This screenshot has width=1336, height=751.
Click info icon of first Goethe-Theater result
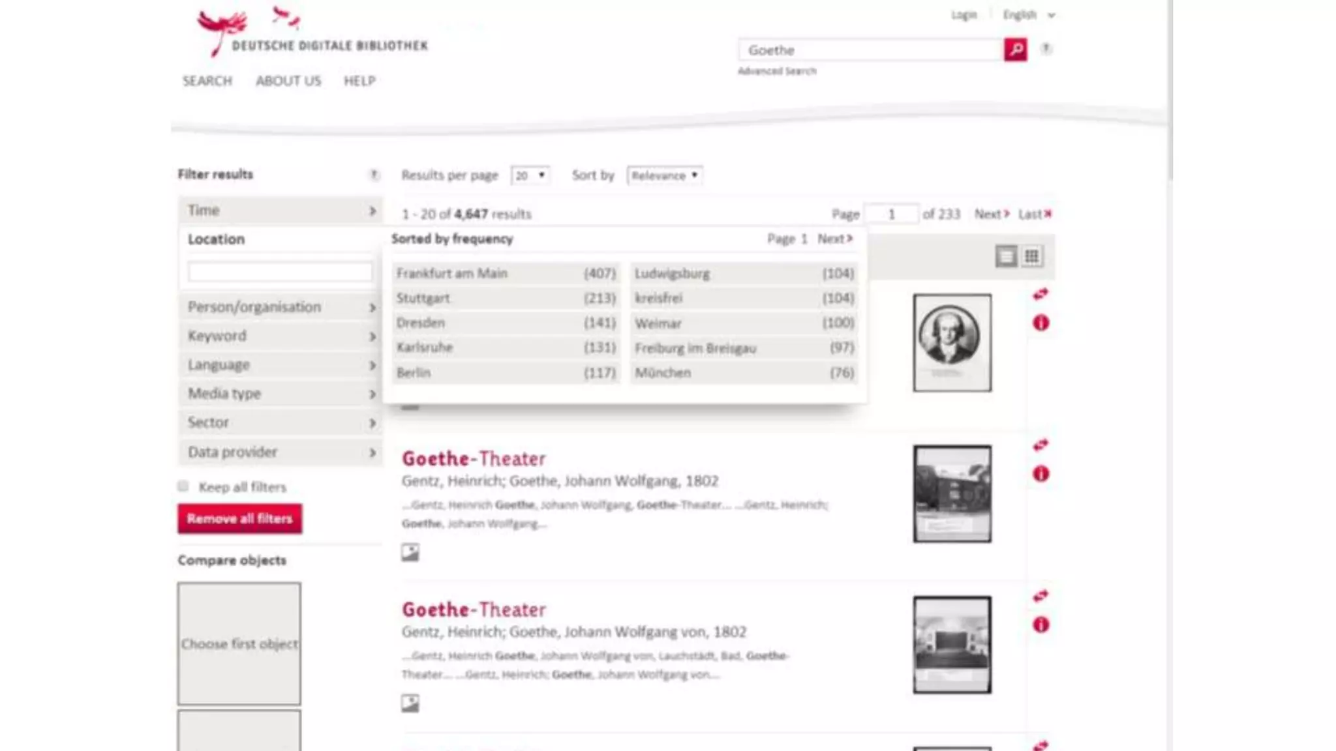tap(1040, 474)
